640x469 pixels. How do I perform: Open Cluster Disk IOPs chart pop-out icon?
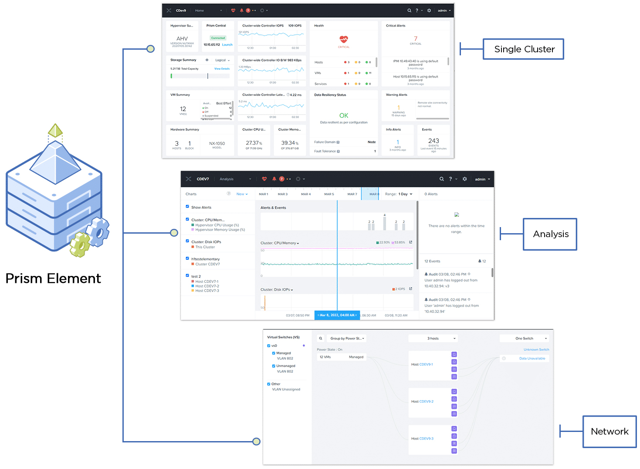pyautogui.click(x=410, y=289)
